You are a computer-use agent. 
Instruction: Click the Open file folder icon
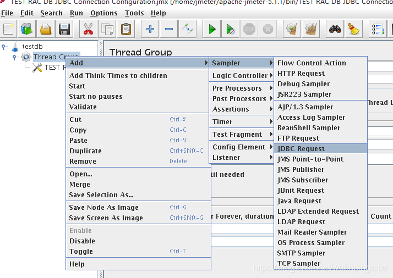coord(45,29)
